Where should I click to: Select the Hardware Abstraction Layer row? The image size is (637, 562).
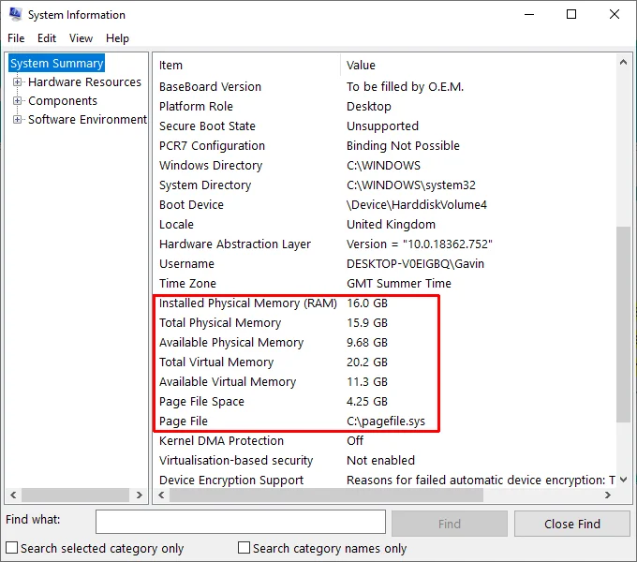(384, 244)
